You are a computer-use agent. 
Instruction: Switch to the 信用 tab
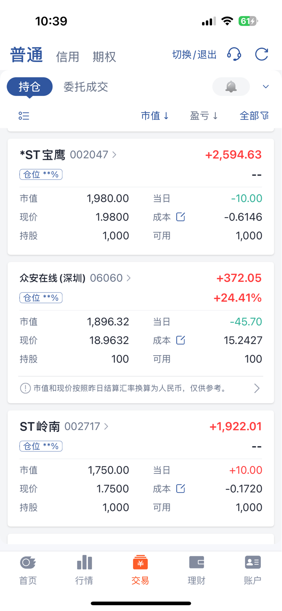point(67,57)
